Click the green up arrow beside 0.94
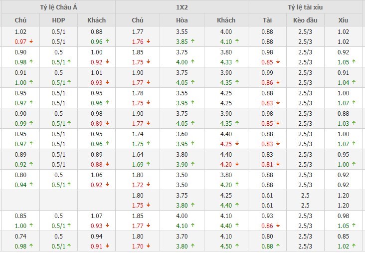The image size is (365, 253). [31, 185]
